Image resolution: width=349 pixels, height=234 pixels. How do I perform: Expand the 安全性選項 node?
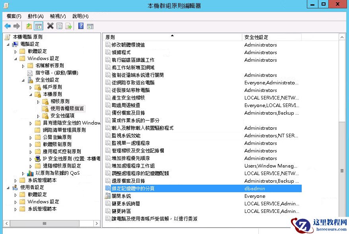[38, 116]
